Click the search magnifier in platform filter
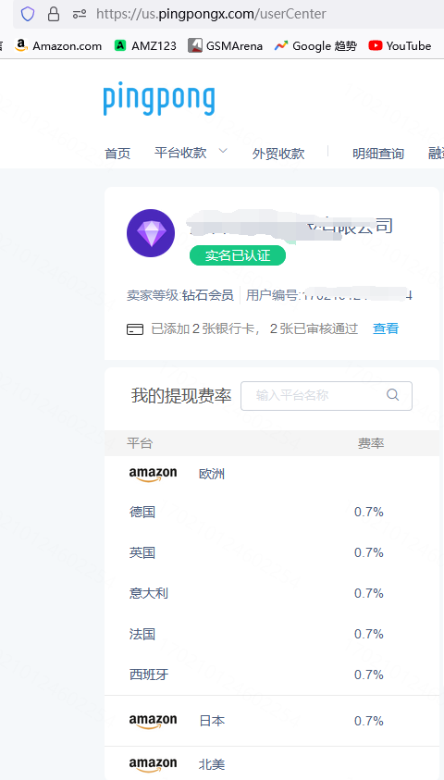Viewport: 444px width, 780px height. coord(393,395)
